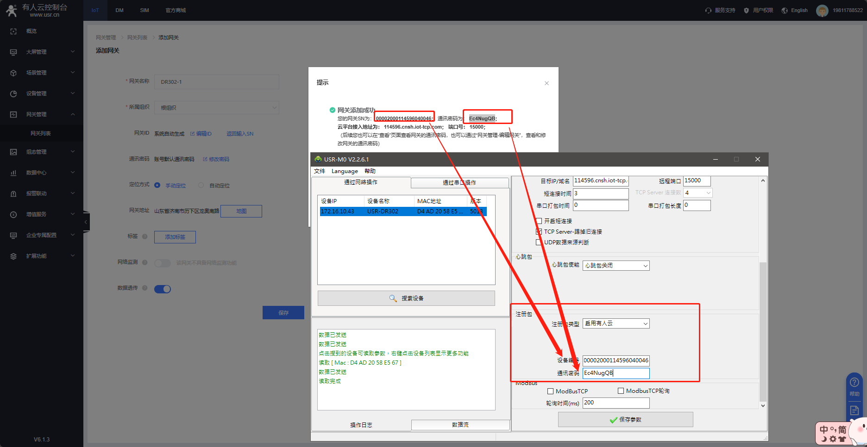Click the 搜索设备 button
Screen dimensions: 867x447
click(x=406, y=298)
